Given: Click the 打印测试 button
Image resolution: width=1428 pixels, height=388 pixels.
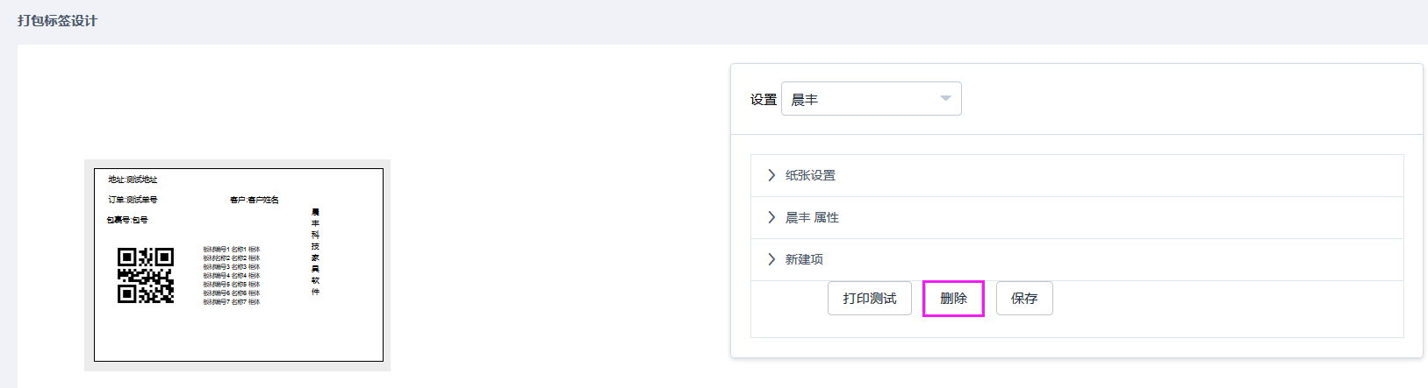Looking at the screenshot, I should click(870, 299).
